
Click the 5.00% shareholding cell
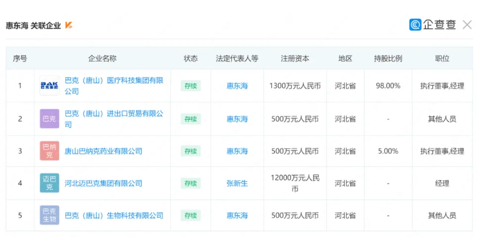click(388, 151)
